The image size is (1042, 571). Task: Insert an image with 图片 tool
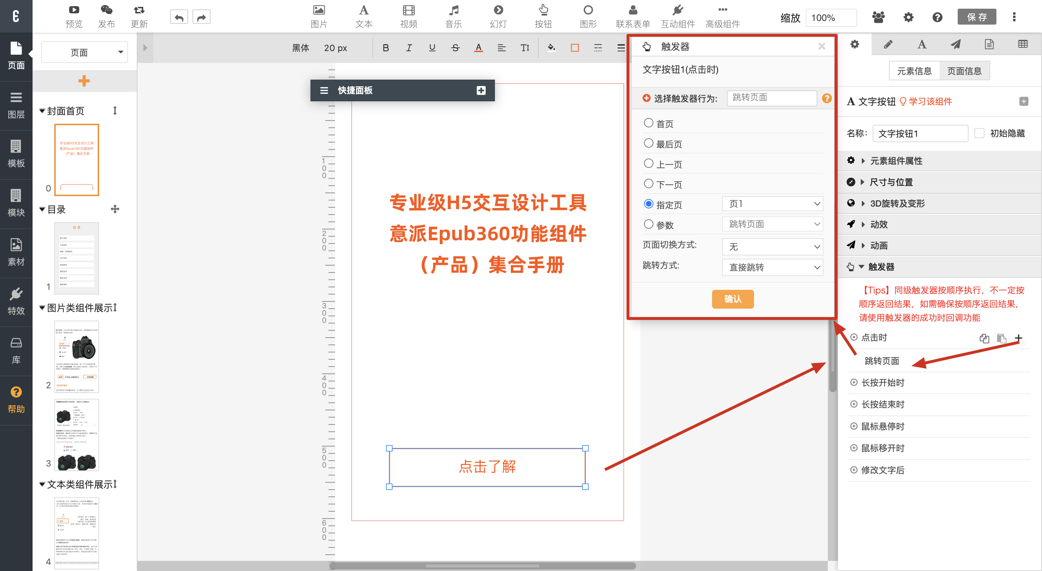coord(319,16)
